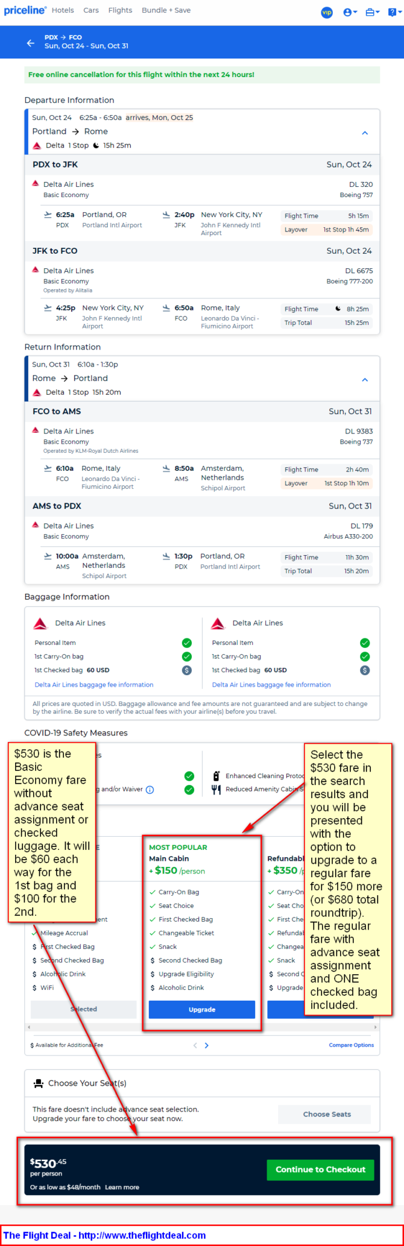Click the Waiver info circle icon
Image resolution: width=404 pixels, height=1246 pixels.
150,790
